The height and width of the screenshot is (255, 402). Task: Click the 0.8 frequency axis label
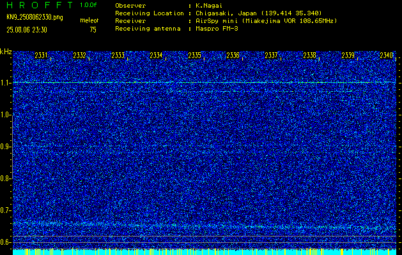pos(5,178)
